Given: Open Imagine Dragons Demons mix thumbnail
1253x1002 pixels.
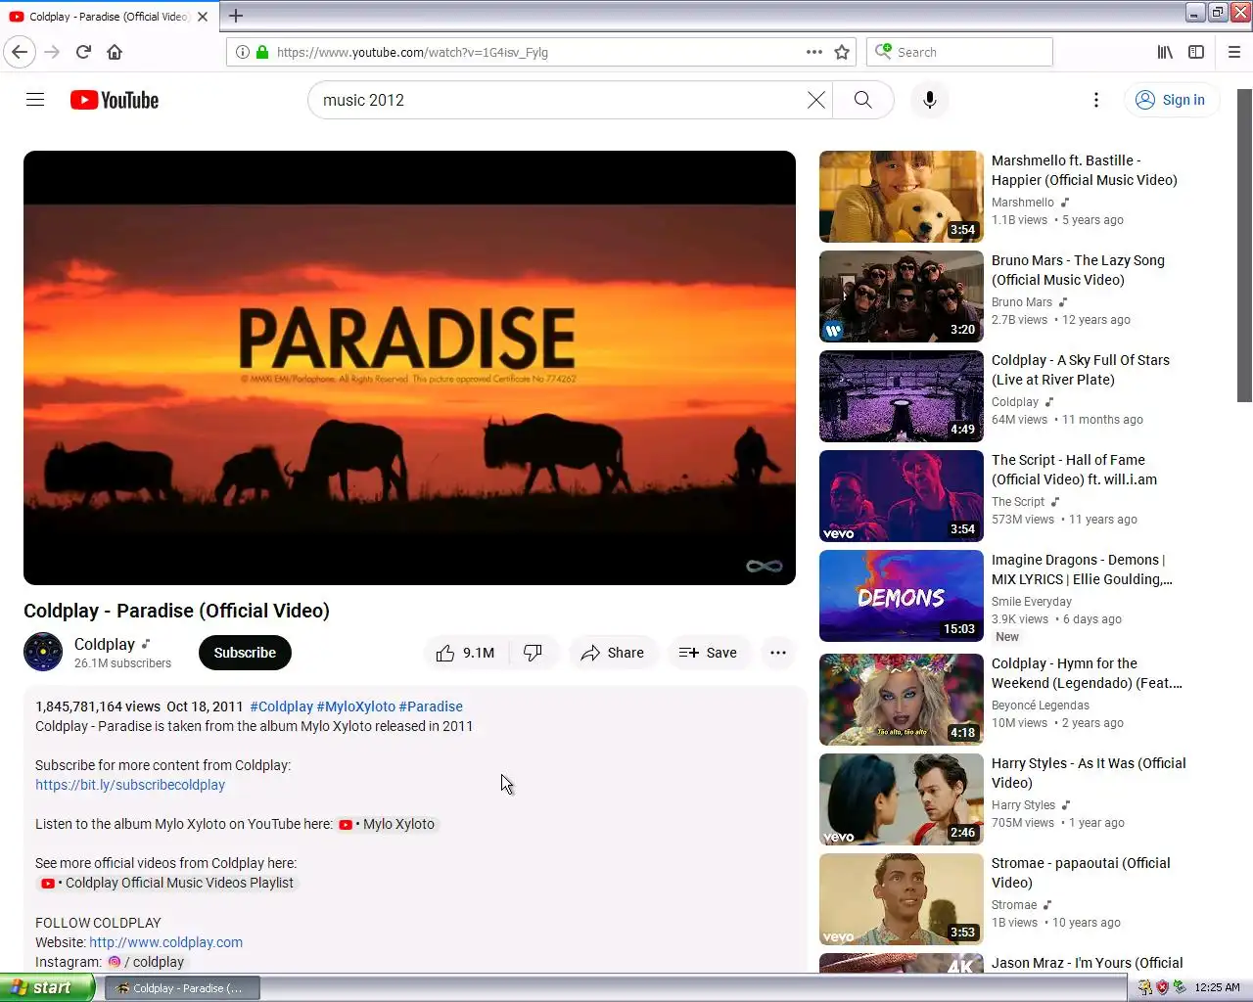Looking at the screenshot, I should click(x=902, y=596).
